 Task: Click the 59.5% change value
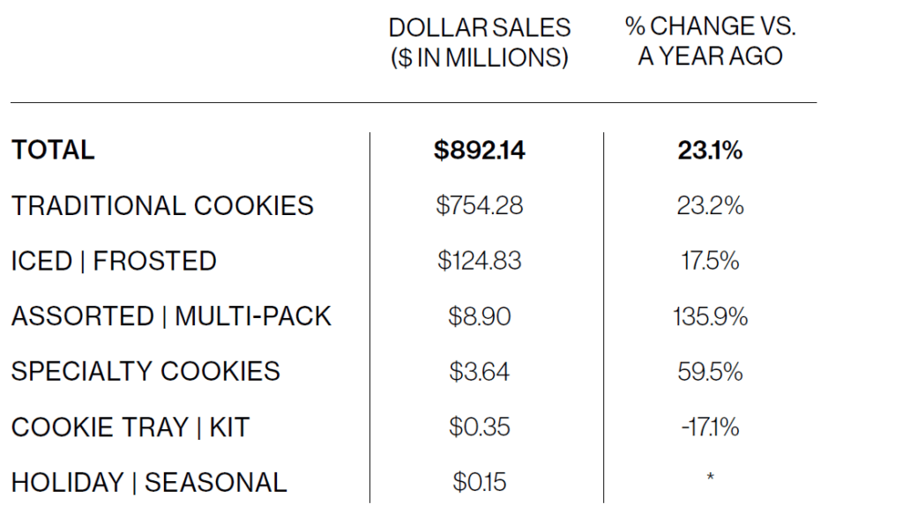[x=710, y=372]
